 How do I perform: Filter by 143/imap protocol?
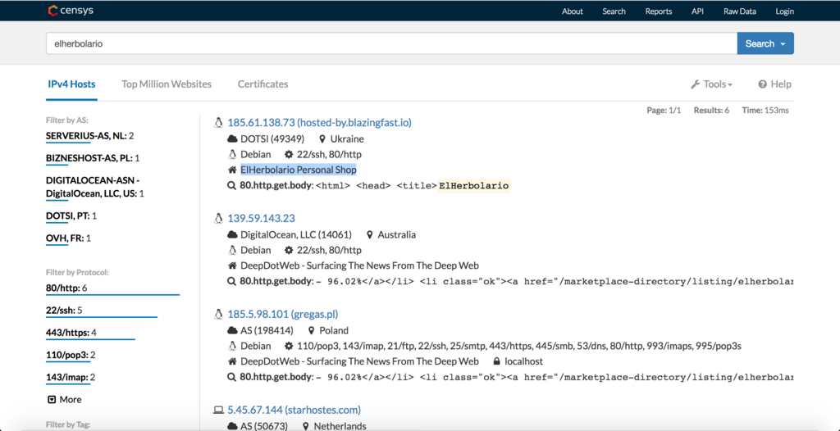tap(71, 378)
